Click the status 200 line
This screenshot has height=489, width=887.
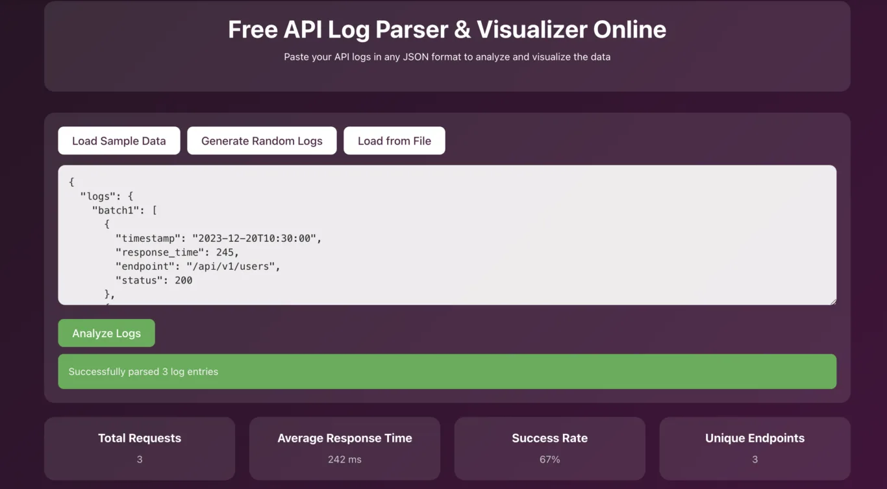pyautogui.click(x=154, y=281)
